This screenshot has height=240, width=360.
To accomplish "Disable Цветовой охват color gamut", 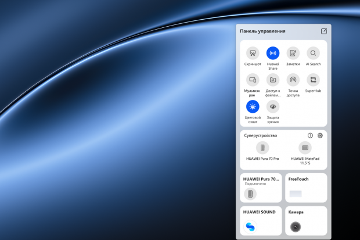I will click(253, 107).
